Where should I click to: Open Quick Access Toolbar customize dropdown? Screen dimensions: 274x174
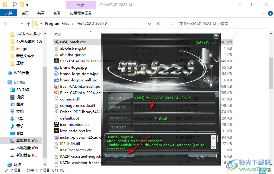27,5
